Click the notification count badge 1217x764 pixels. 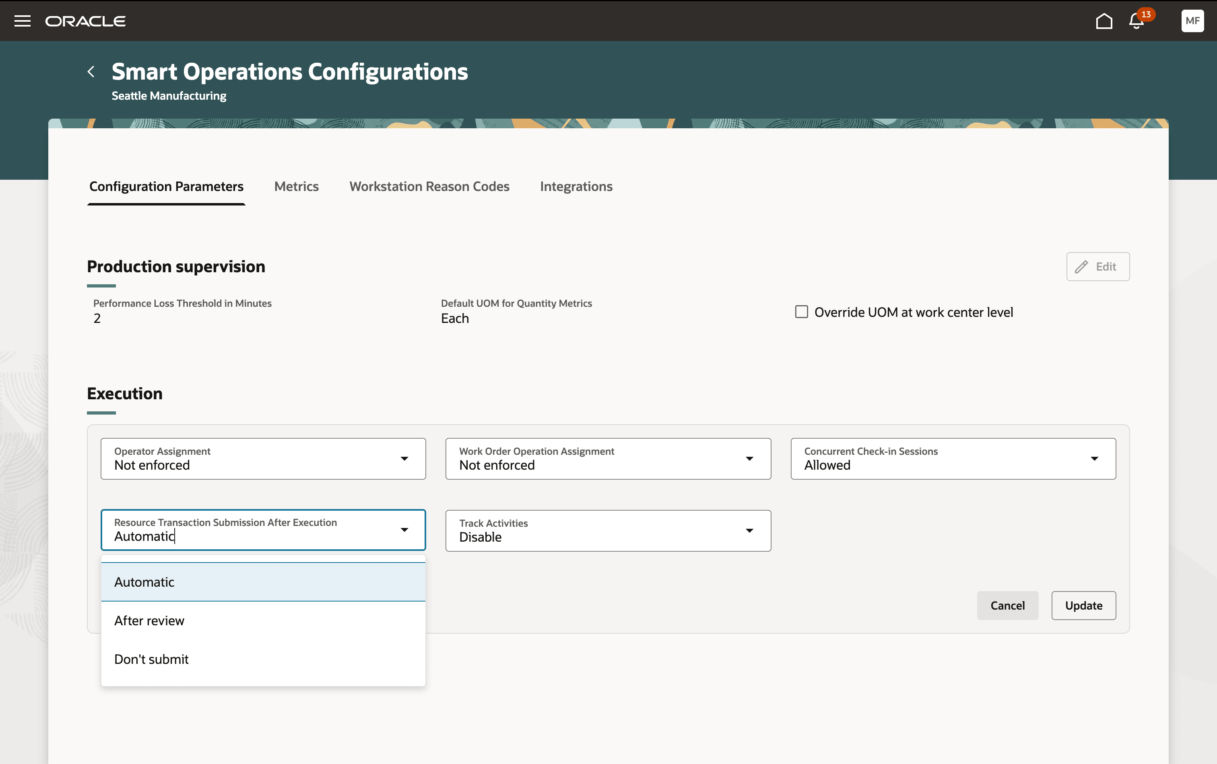tap(1146, 14)
